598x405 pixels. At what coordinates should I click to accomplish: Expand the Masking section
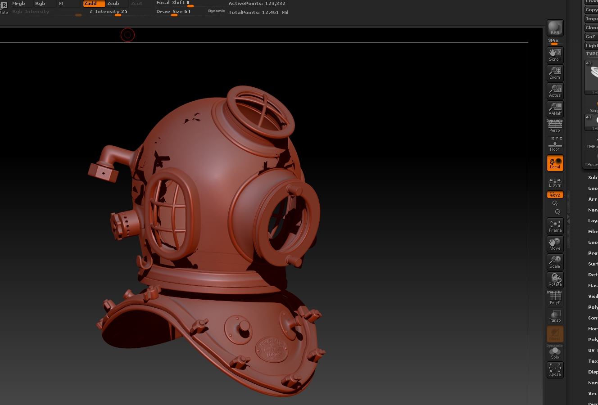[x=593, y=286]
